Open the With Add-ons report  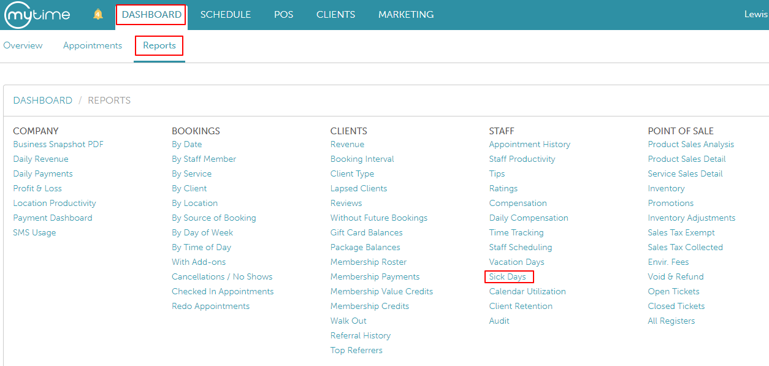[x=199, y=262]
